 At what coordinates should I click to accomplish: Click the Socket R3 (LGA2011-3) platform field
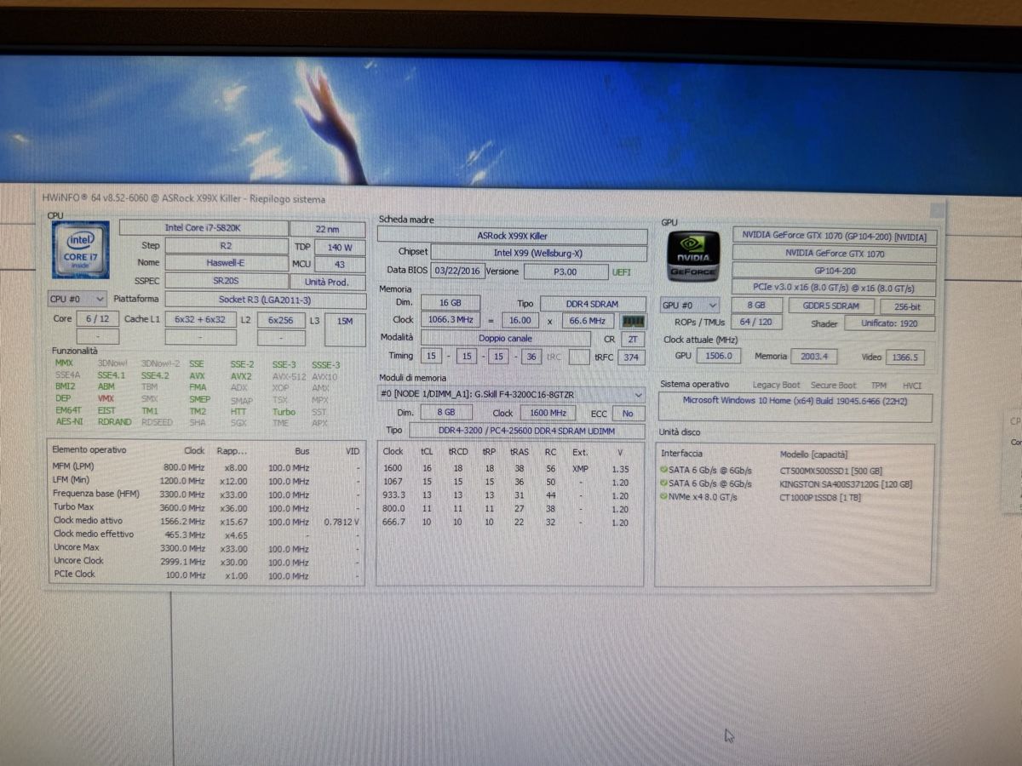pyautogui.click(x=266, y=300)
